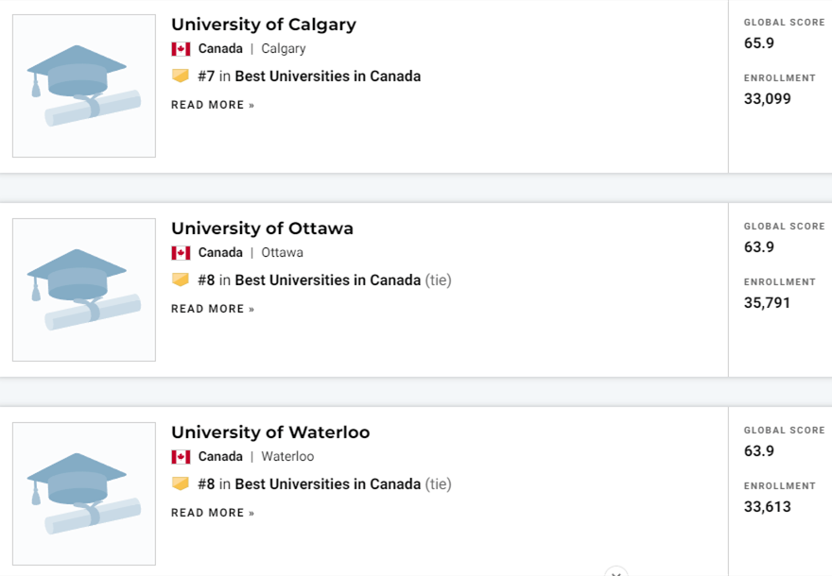
Task: Click University of Waterloo graduation cap thumbnail
Action: pyautogui.click(x=84, y=494)
